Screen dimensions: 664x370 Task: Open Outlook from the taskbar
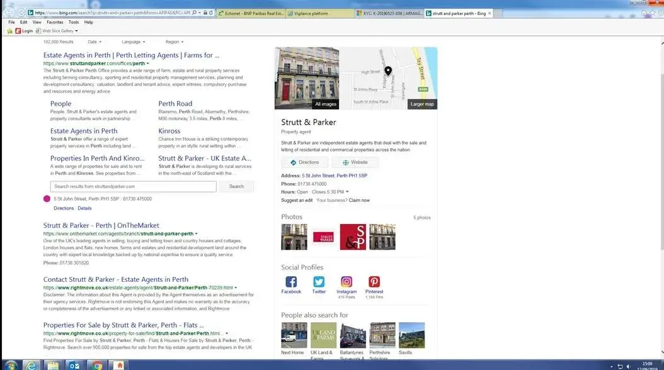[x=74, y=365]
